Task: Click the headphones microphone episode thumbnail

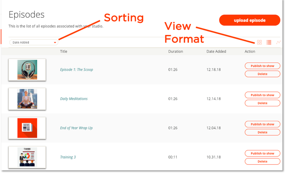Action: (27, 70)
